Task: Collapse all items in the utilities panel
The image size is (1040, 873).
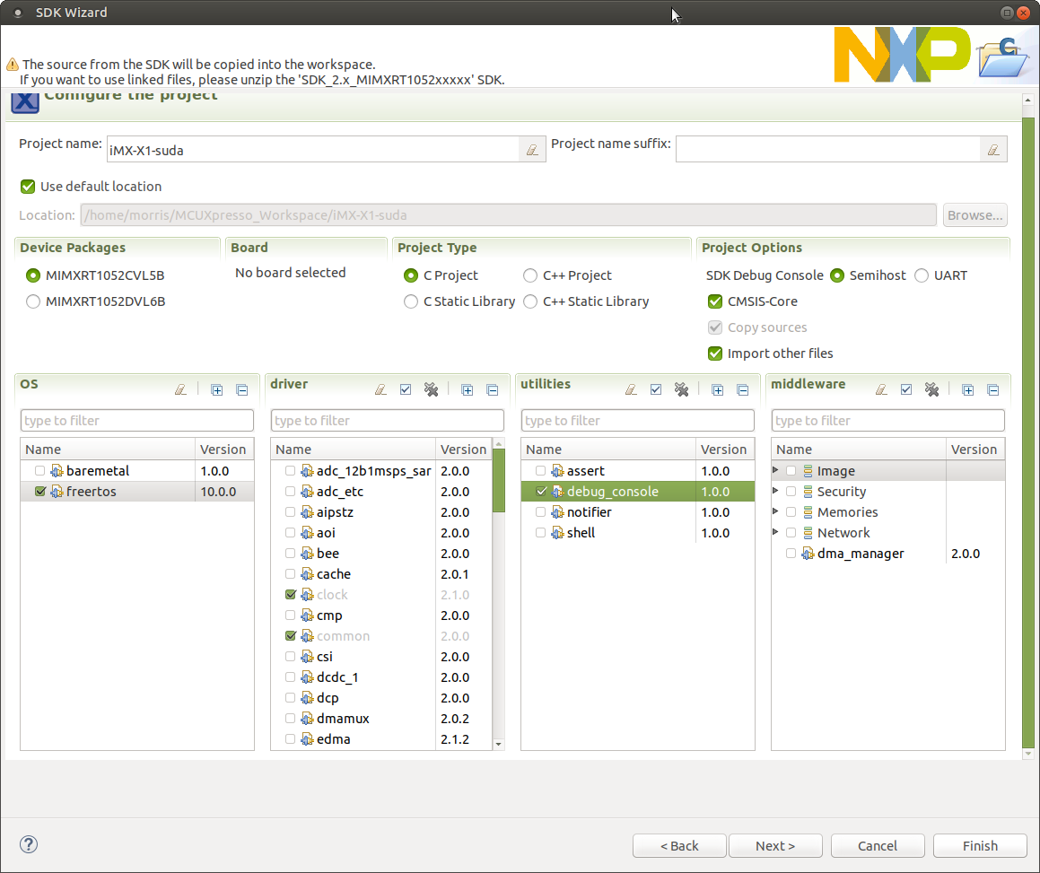Action: tap(742, 389)
